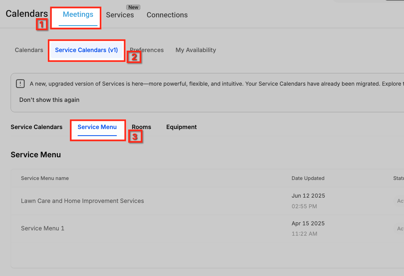Open the Connections tab
The width and height of the screenshot is (404, 276).
[167, 15]
